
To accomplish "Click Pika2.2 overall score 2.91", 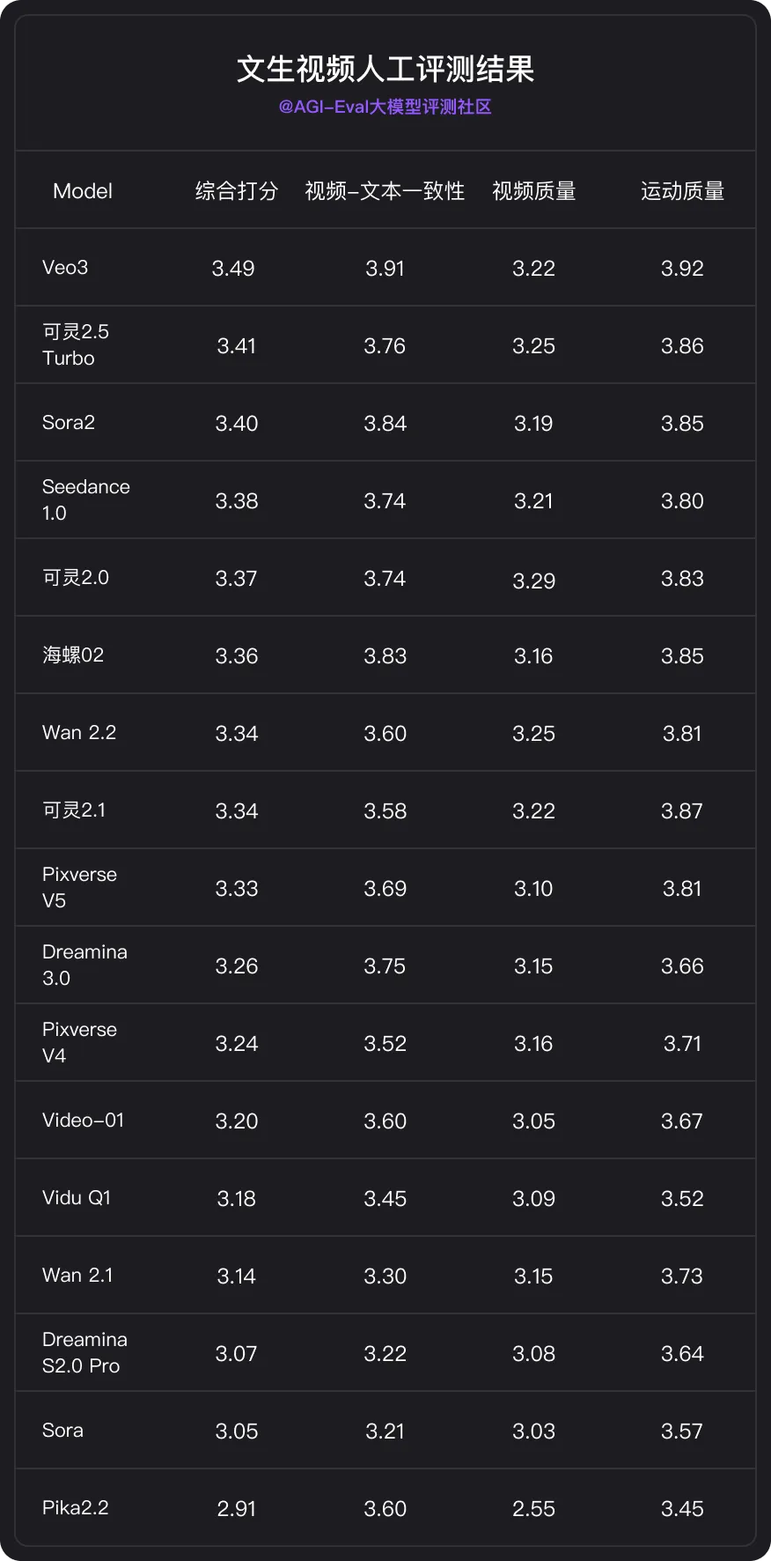I will (x=237, y=1509).
